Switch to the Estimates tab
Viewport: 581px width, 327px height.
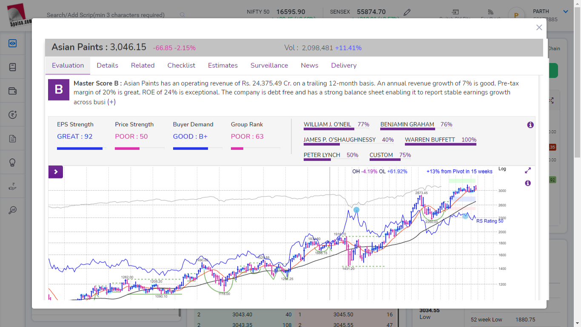[223, 66]
